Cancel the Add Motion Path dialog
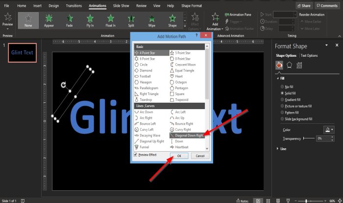The height and width of the screenshot is (203, 343). [x=200, y=156]
